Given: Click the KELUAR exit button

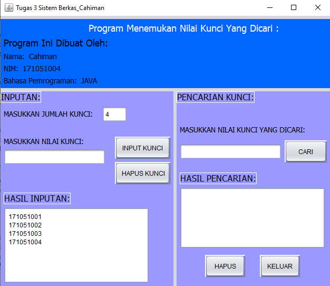Looking at the screenshot, I should tap(280, 266).
